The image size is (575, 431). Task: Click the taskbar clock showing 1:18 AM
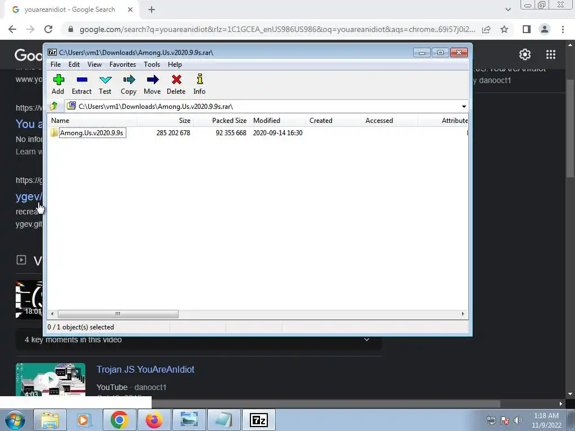[546, 420]
